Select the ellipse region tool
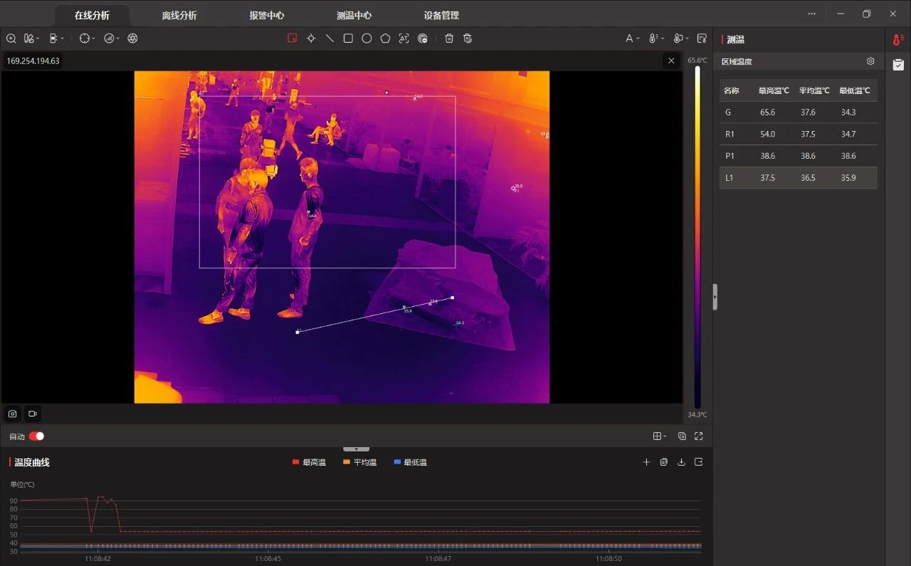 367,38
